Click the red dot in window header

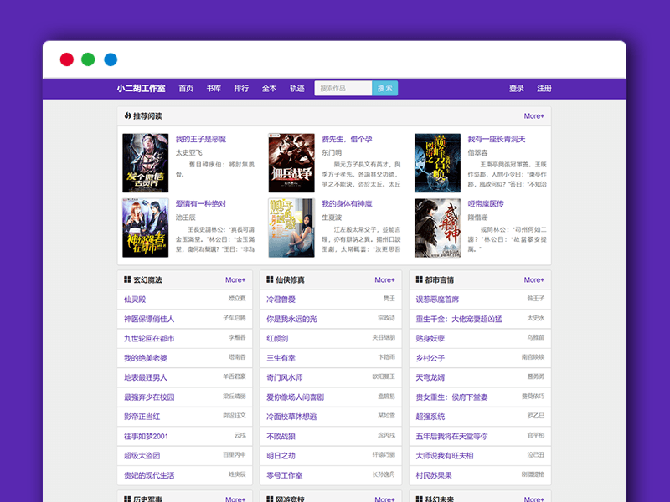pyautogui.click(x=66, y=59)
